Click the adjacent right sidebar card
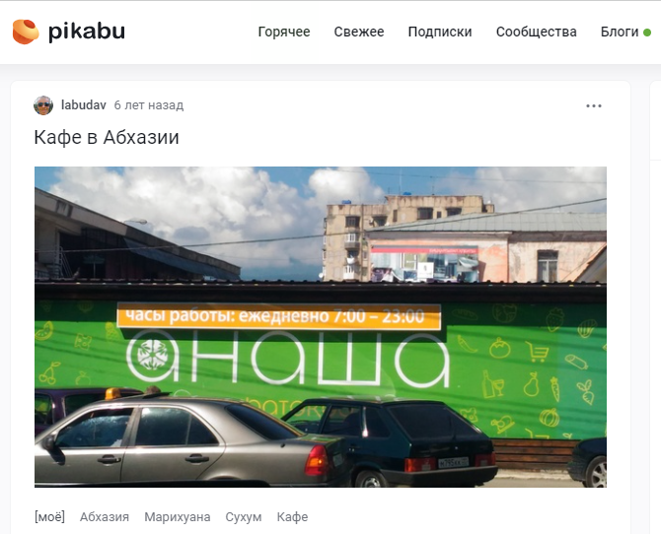 [655, 120]
